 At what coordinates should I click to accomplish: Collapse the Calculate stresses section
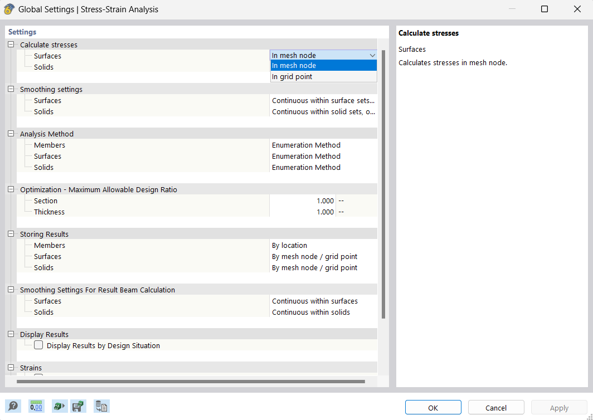[11, 45]
